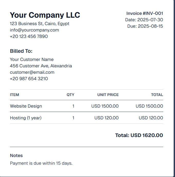The image size is (175, 177).
Task: Click the customer phone +20 987 654 3210
Action: [29, 79]
